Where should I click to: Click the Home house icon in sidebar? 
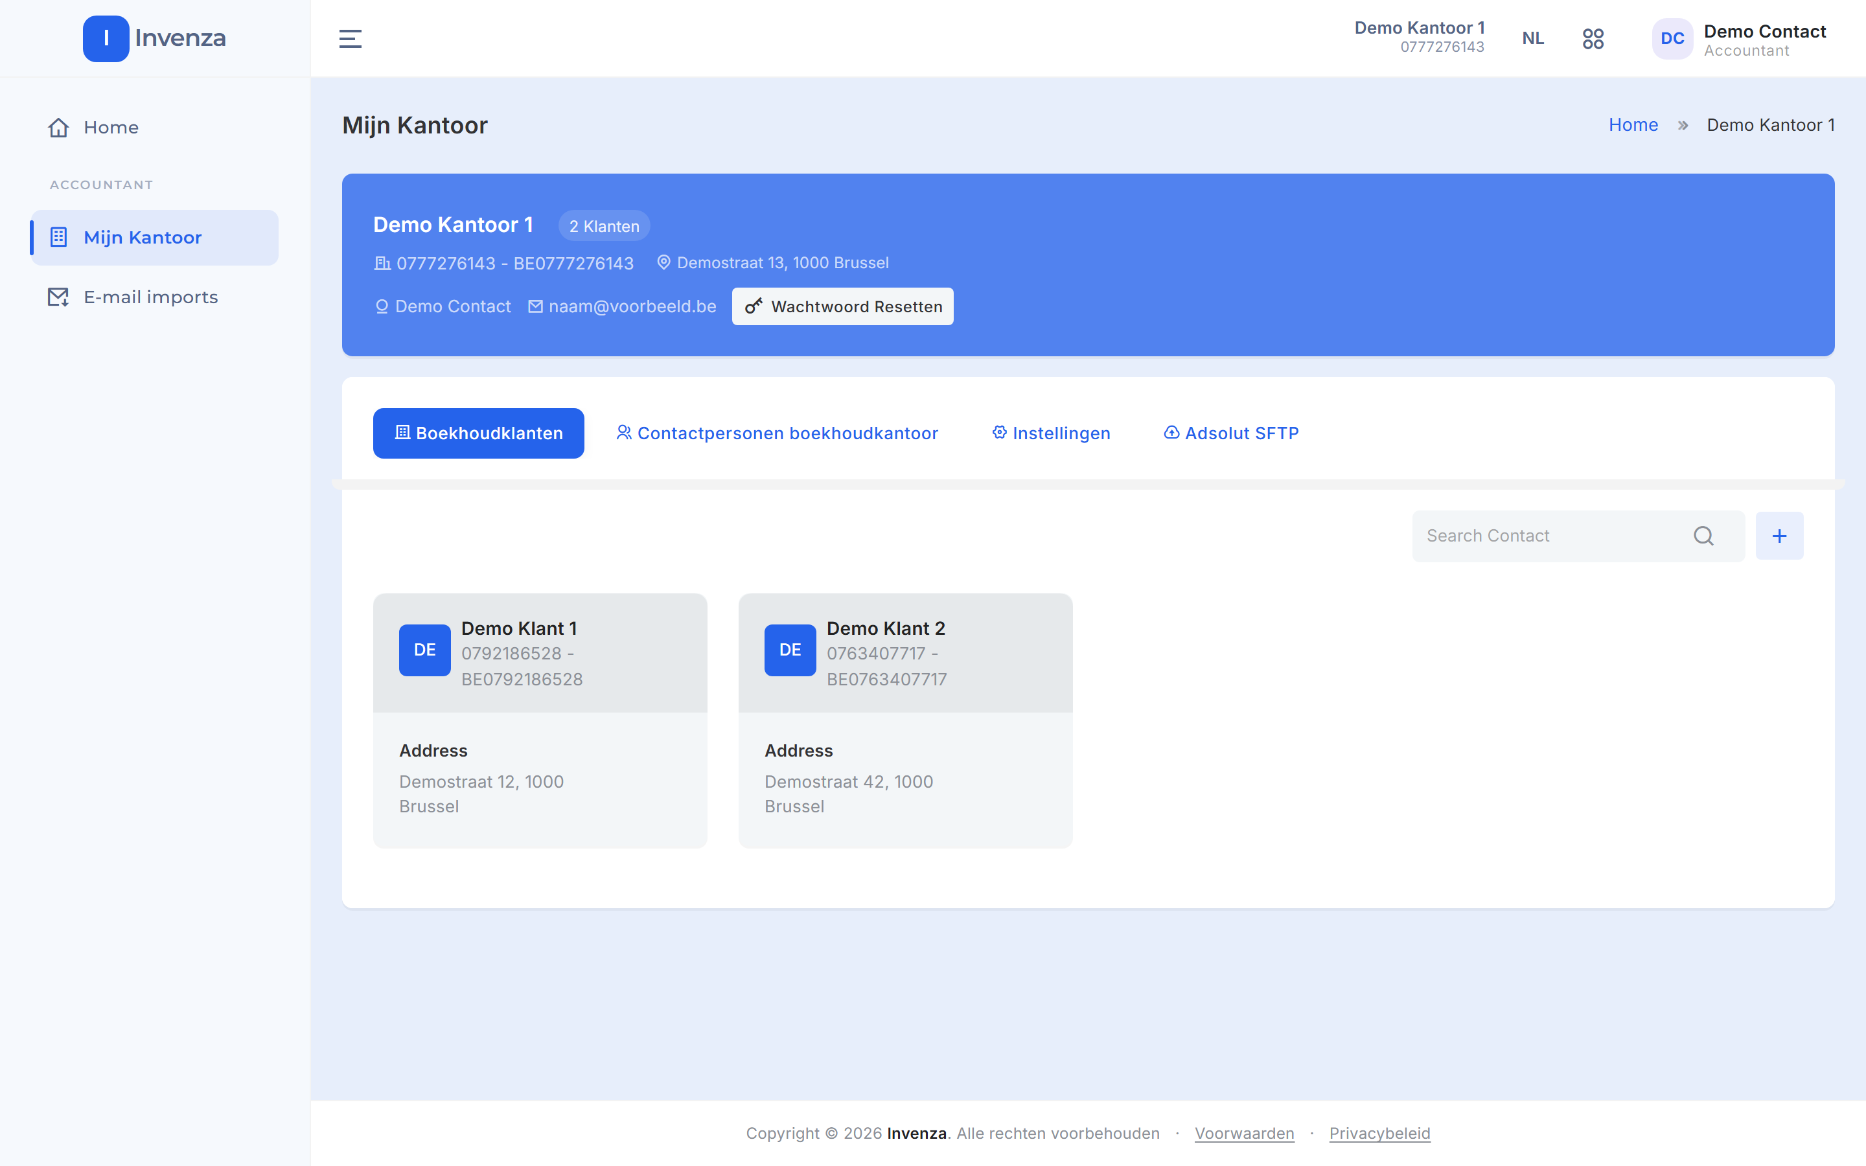pos(58,127)
